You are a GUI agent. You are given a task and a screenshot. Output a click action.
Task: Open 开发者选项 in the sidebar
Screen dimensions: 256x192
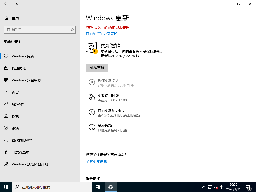[20, 152]
